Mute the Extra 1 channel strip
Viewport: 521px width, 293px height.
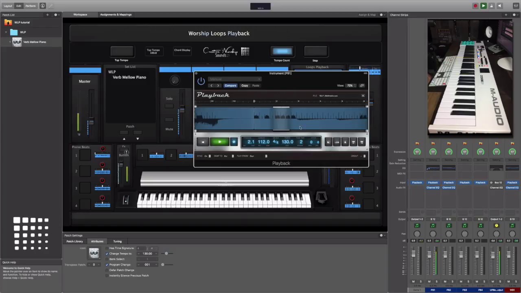413,281
